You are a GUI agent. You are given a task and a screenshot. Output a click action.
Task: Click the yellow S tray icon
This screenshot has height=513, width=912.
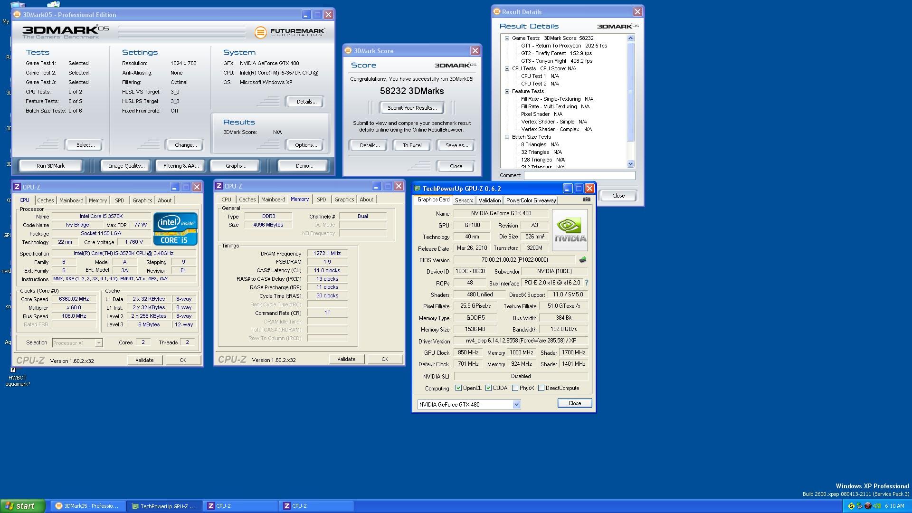pyautogui.click(x=851, y=506)
